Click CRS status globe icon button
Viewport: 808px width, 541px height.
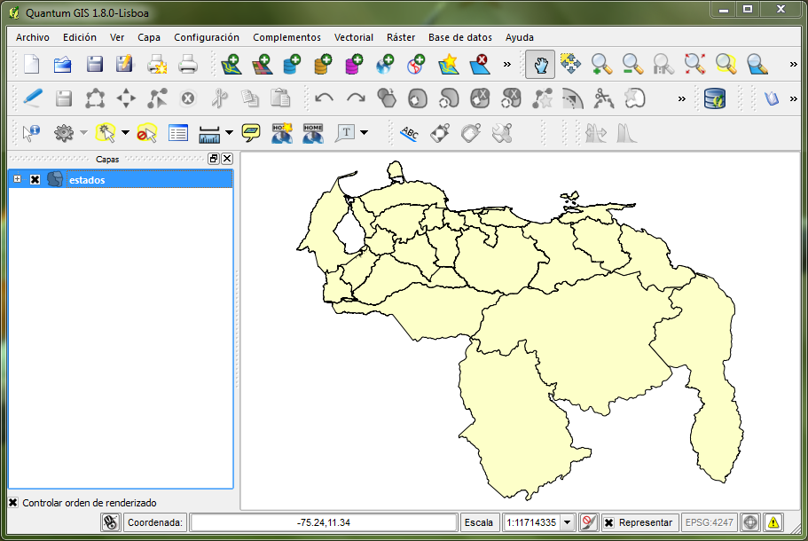coord(750,522)
